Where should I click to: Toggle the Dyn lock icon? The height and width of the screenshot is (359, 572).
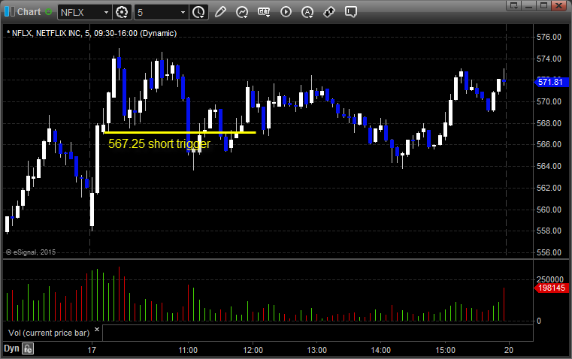click(x=28, y=348)
